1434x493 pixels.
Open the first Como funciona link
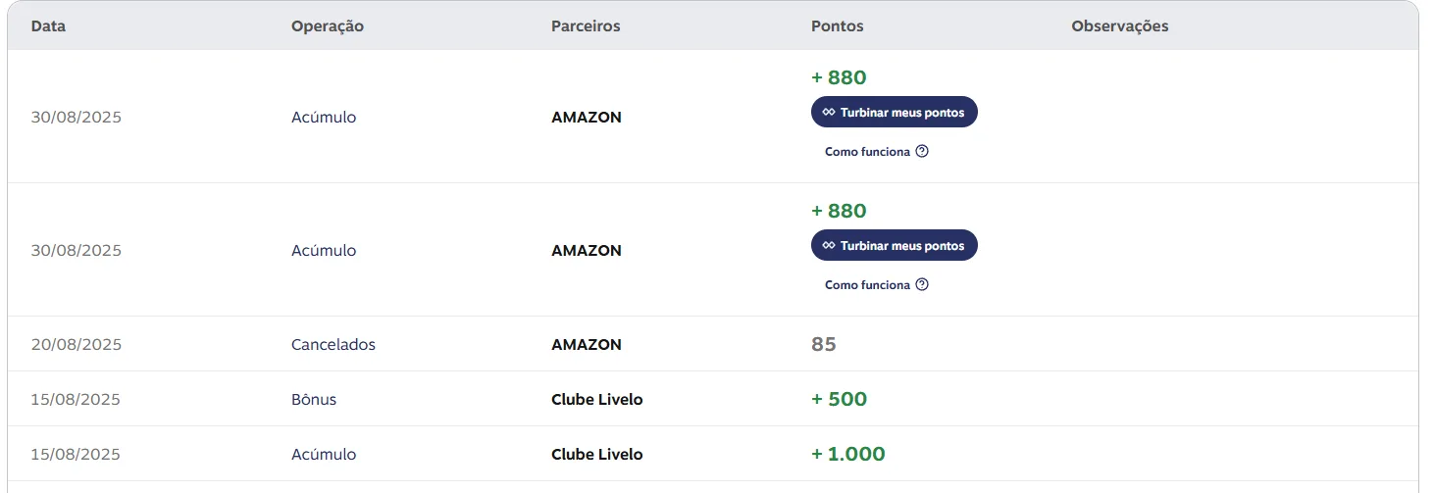[867, 152]
